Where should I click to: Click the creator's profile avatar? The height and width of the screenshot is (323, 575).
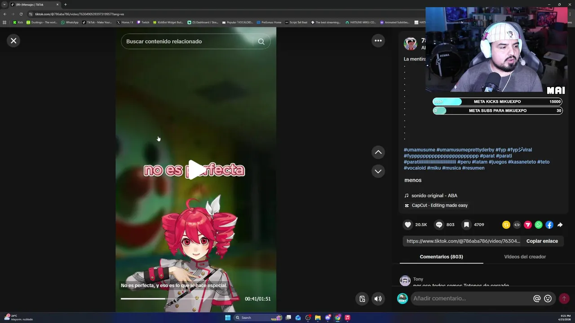click(x=410, y=44)
